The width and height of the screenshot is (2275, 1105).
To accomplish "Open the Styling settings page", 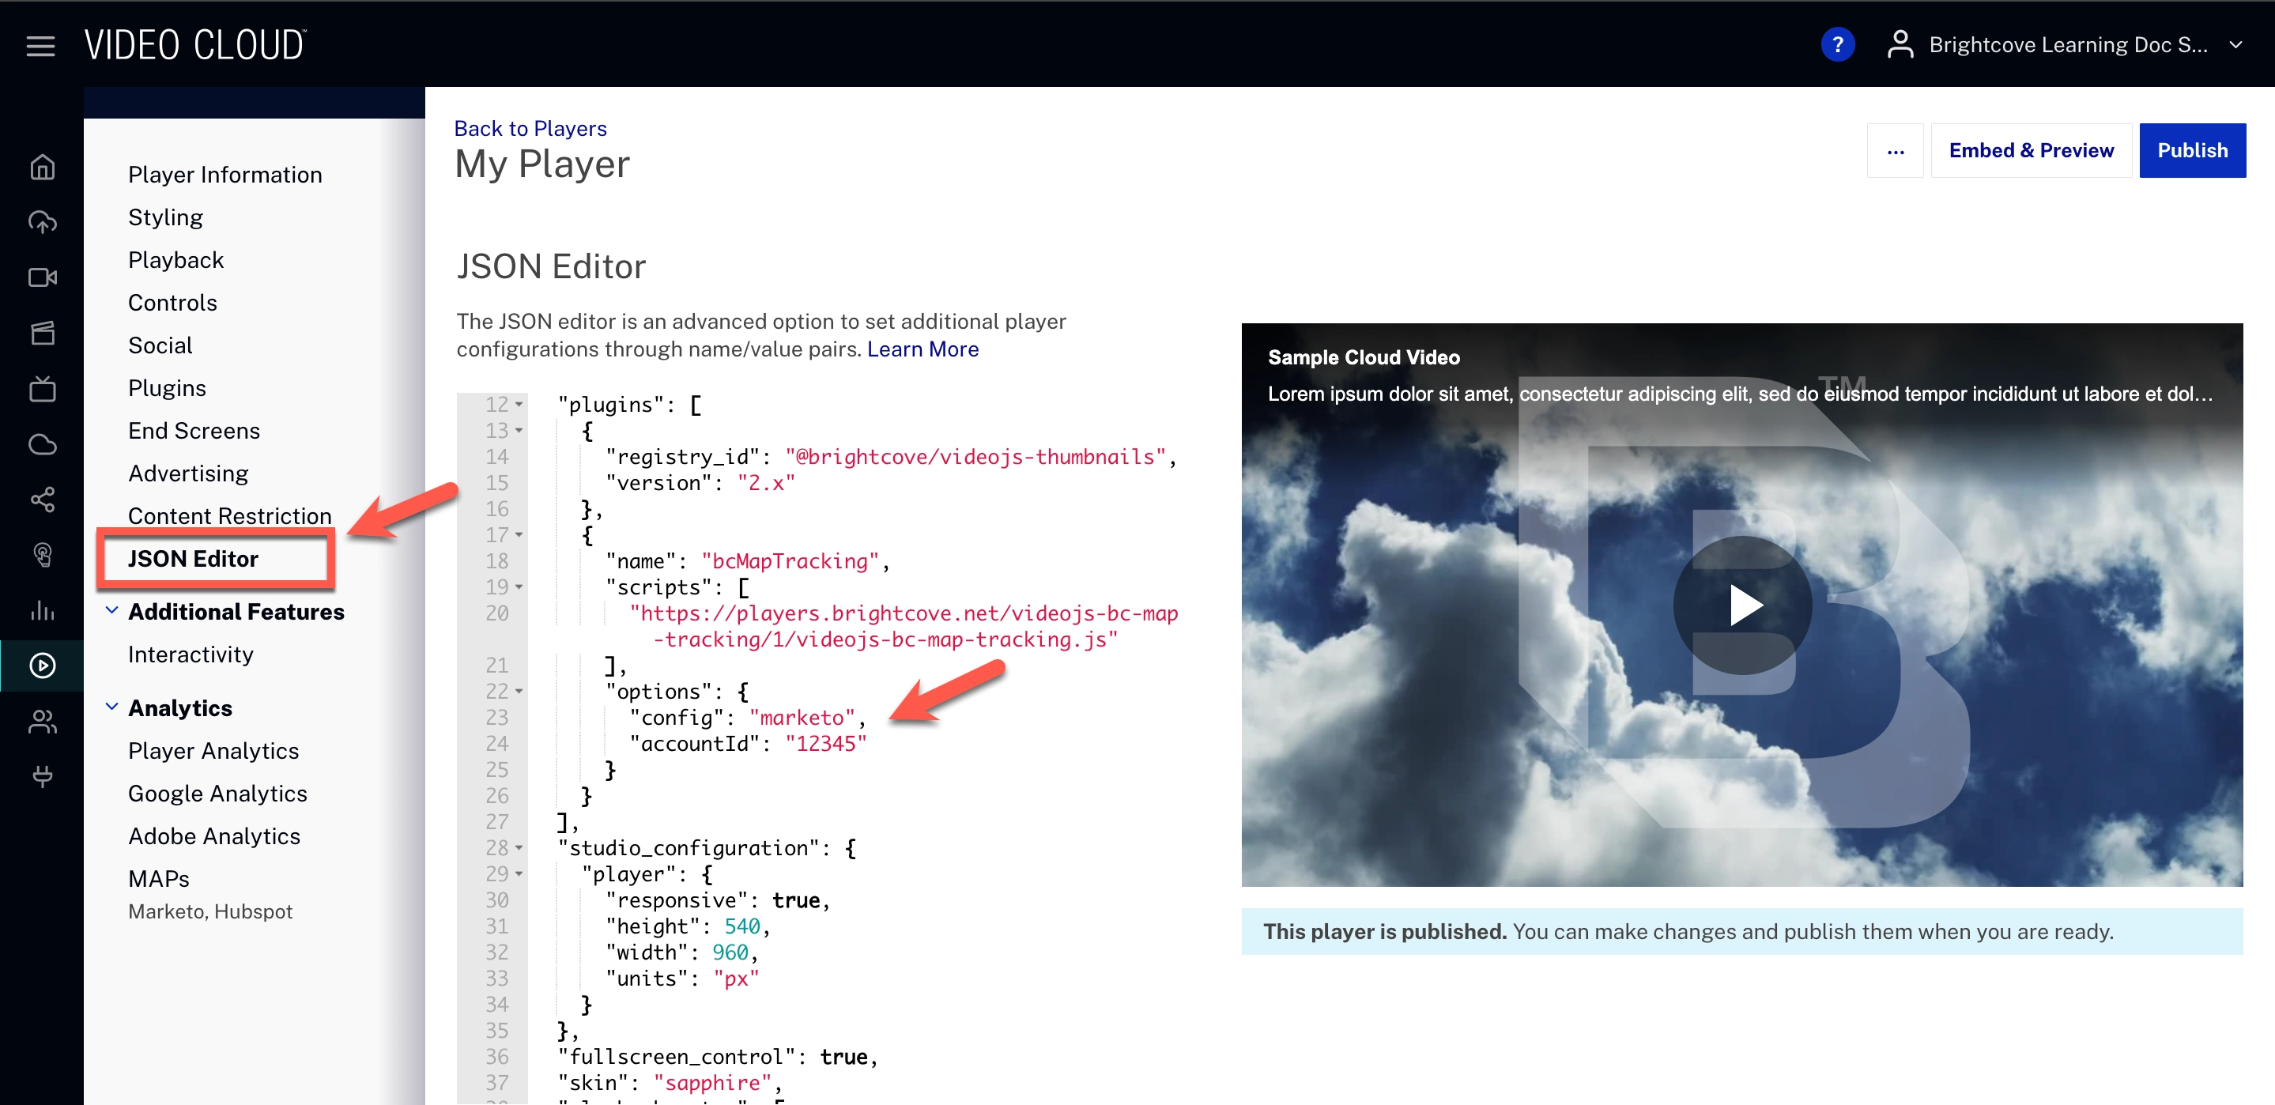I will pyautogui.click(x=165, y=217).
